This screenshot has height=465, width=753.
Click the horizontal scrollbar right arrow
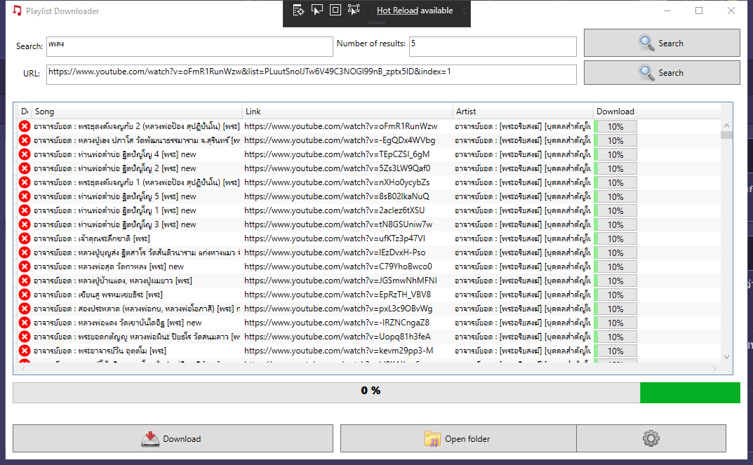click(714, 368)
